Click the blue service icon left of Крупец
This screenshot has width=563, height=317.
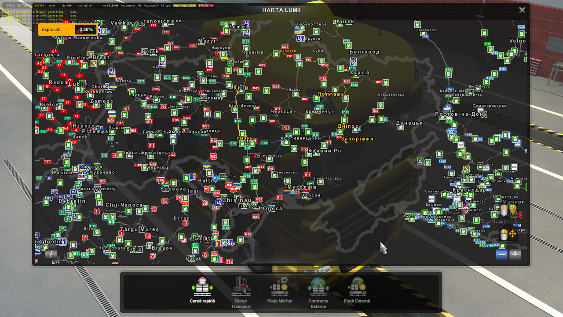click(x=300, y=39)
